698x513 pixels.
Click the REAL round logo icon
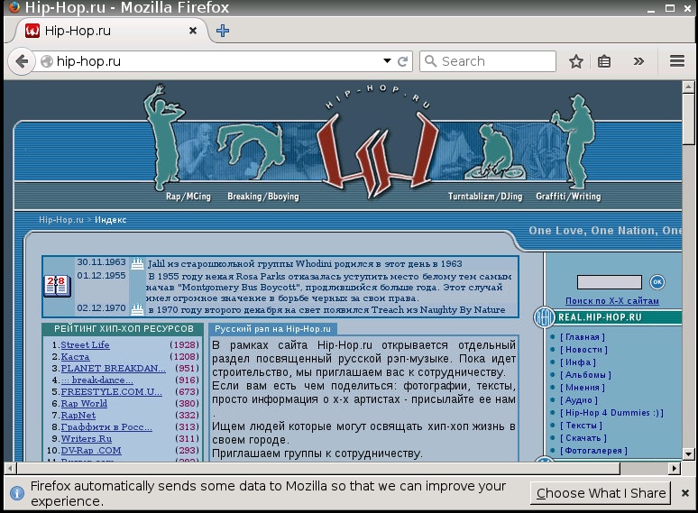point(544,317)
